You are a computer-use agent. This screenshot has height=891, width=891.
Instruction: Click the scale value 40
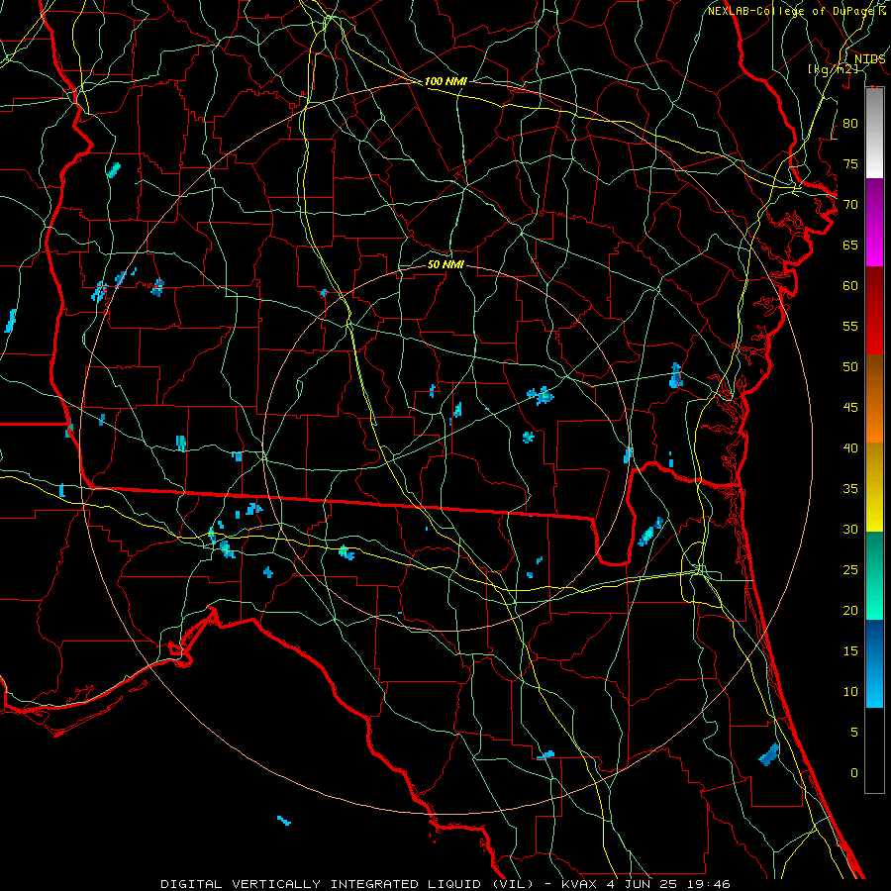point(850,447)
